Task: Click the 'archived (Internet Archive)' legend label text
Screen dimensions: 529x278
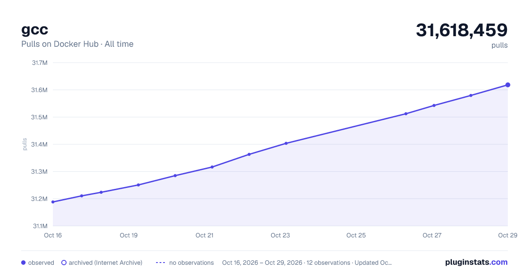Action: (x=105, y=263)
